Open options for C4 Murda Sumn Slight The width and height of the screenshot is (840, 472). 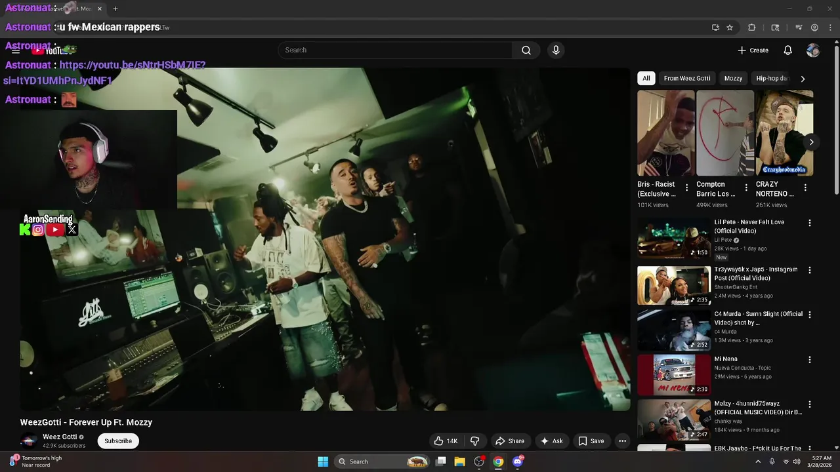tap(810, 315)
